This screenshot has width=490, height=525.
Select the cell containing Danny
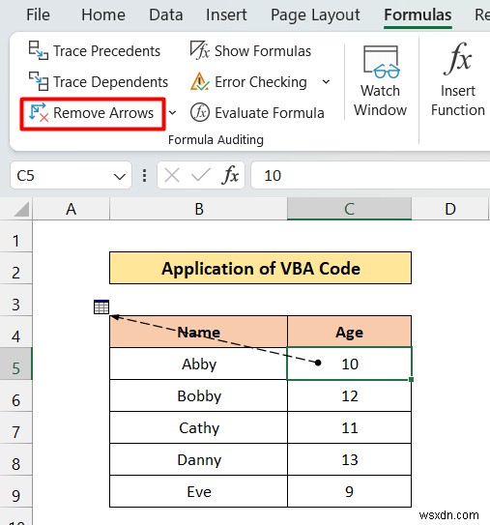(198, 459)
